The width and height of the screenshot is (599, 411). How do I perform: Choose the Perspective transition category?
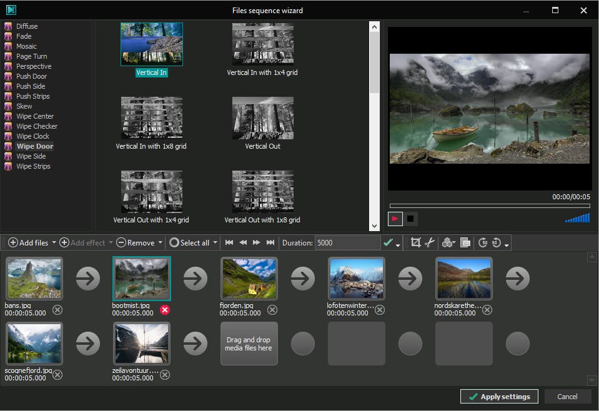34,66
